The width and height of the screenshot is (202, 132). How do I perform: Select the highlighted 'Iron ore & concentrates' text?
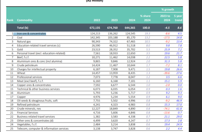31,33
